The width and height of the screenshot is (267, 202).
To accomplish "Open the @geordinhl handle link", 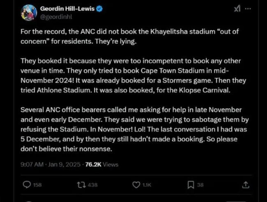I will 57,16.
